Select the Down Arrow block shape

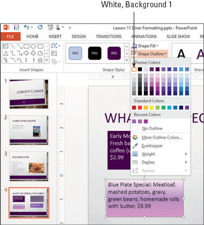click(33, 53)
